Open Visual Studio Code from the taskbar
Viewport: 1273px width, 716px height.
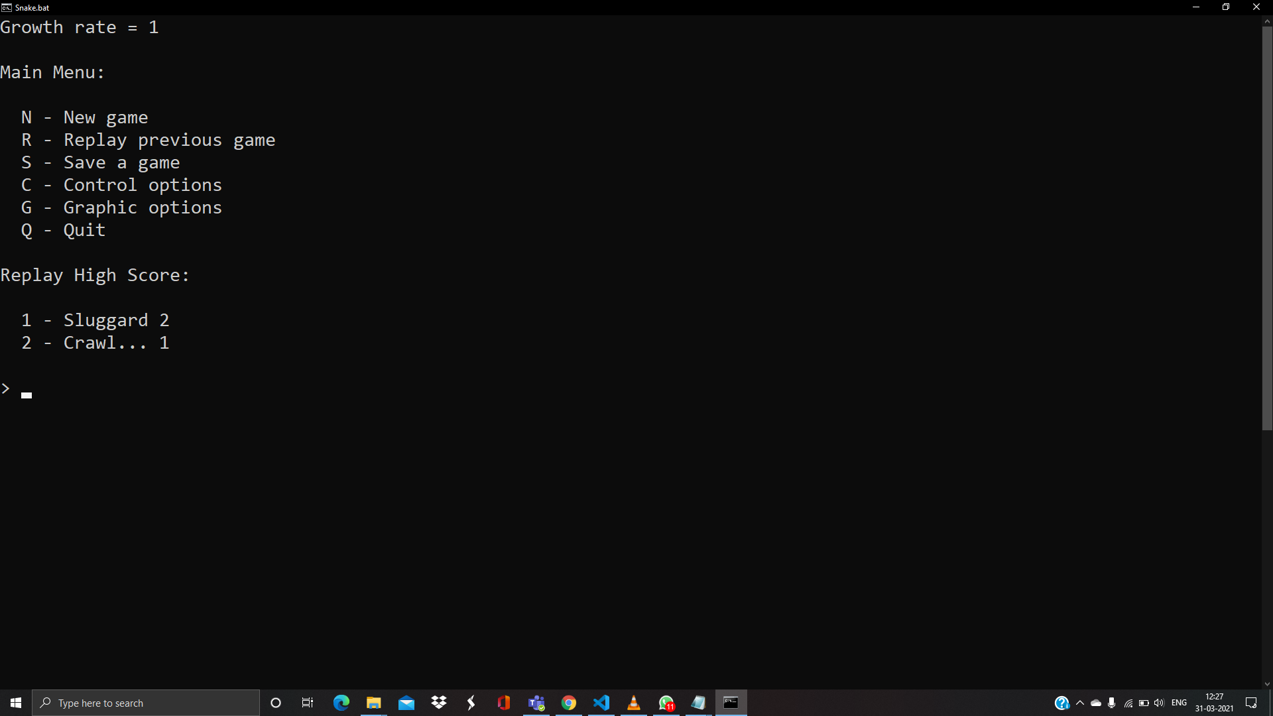point(601,703)
